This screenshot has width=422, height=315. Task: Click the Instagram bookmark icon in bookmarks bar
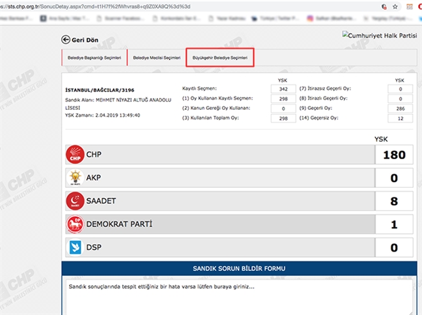coord(310,19)
